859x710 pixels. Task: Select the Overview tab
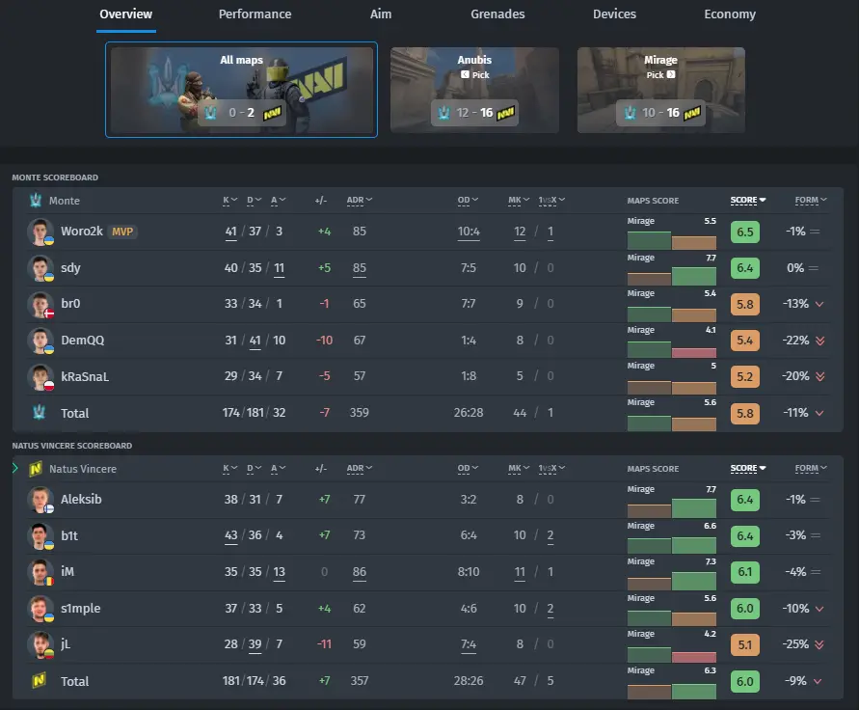(x=126, y=14)
